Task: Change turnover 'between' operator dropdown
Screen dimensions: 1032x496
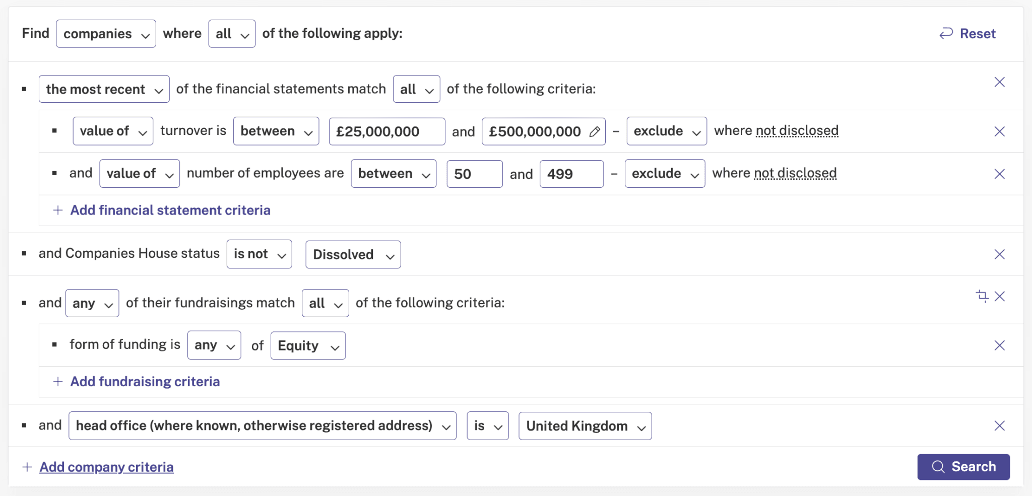Action: (276, 131)
